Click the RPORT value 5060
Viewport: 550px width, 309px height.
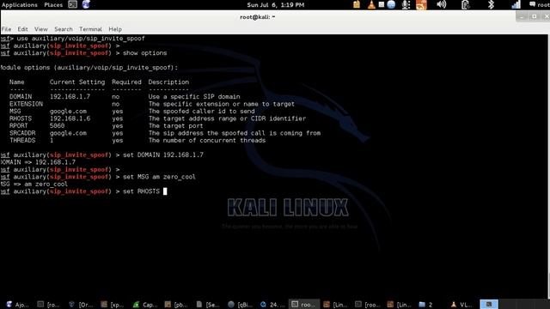click(57, 126)
